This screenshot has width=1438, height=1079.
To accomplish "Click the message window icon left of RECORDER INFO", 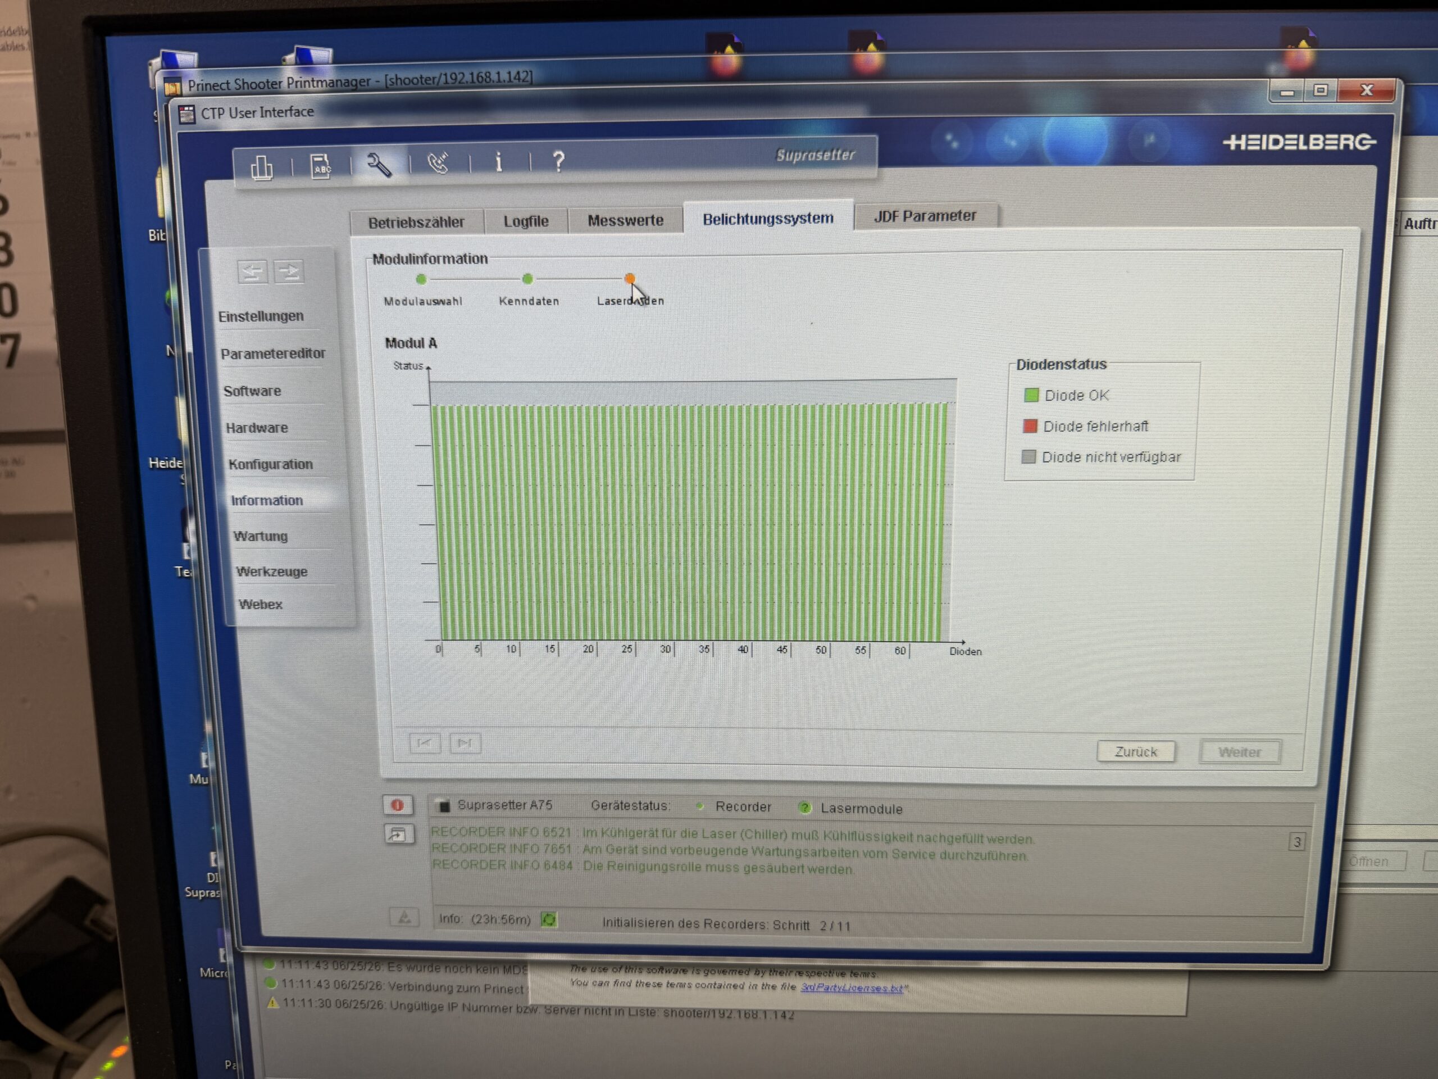I will pyautogui.click(x=397, y=834).
